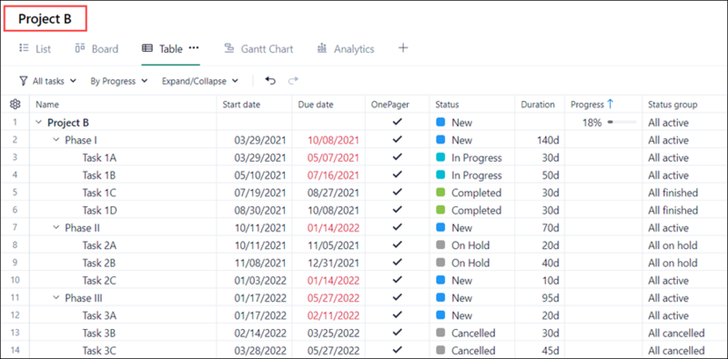Select the Table view tab

[162, 49]
